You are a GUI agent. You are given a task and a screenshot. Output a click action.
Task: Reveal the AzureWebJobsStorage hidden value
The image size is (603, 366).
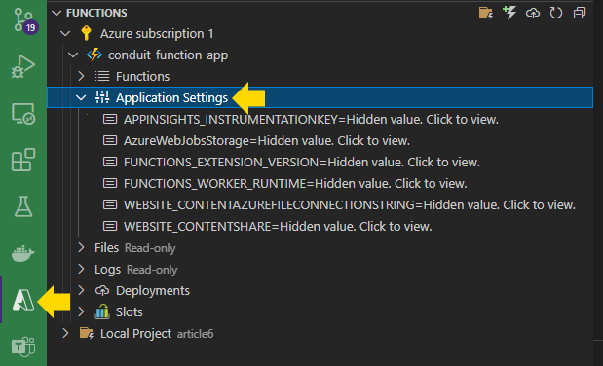tap(267, 141)
